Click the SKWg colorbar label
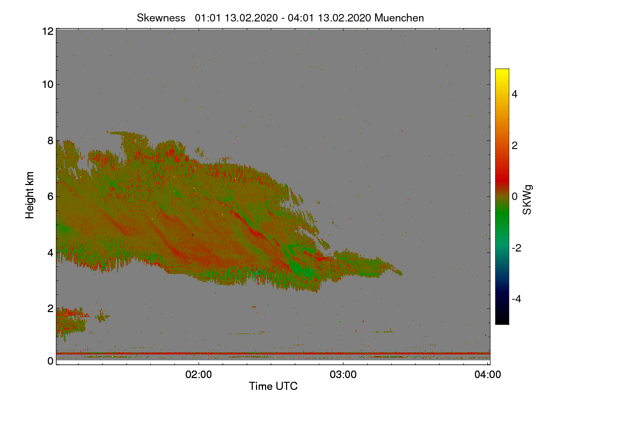The image size is (644, 429). click(x=528, y=200)
